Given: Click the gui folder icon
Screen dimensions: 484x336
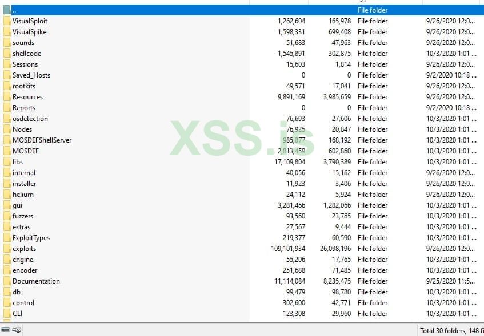Looking at the screenshot, I should point(7,205).
